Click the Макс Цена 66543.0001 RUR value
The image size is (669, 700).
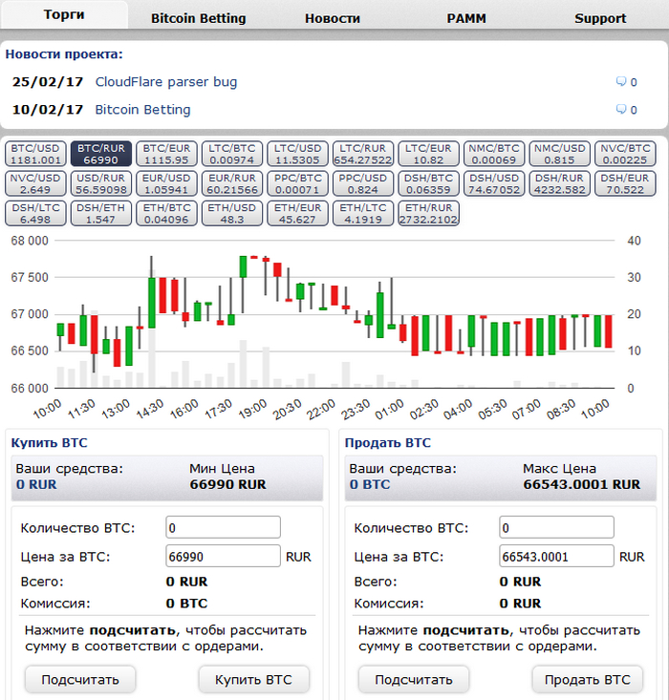click(582, 484)
